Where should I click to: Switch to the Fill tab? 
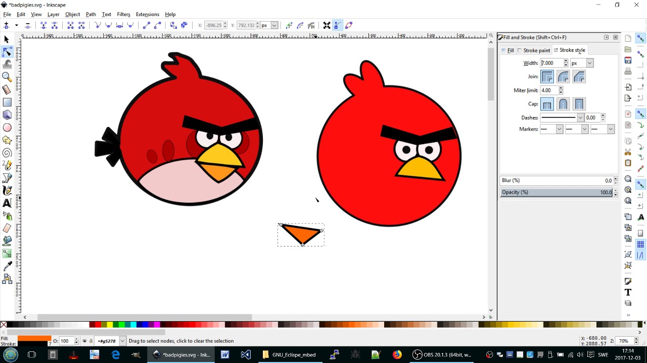tap(507, 50)
